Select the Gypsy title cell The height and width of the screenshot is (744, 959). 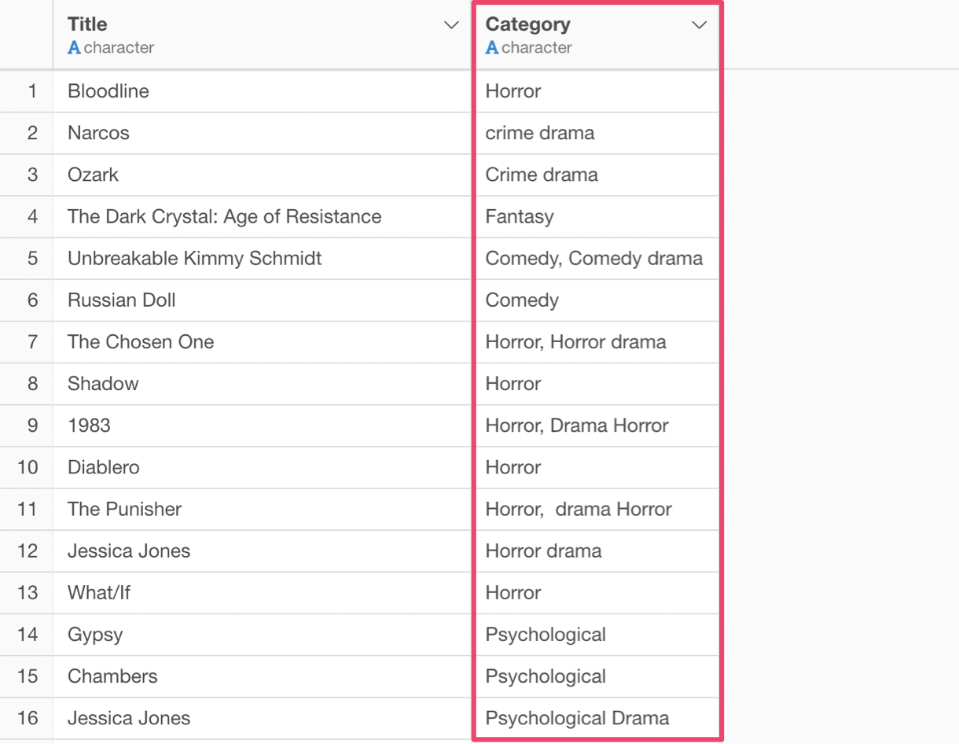click(95, 635)
